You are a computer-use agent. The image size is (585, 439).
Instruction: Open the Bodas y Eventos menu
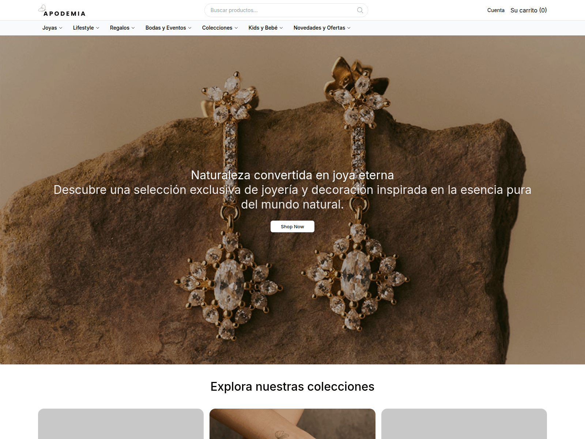168,28
